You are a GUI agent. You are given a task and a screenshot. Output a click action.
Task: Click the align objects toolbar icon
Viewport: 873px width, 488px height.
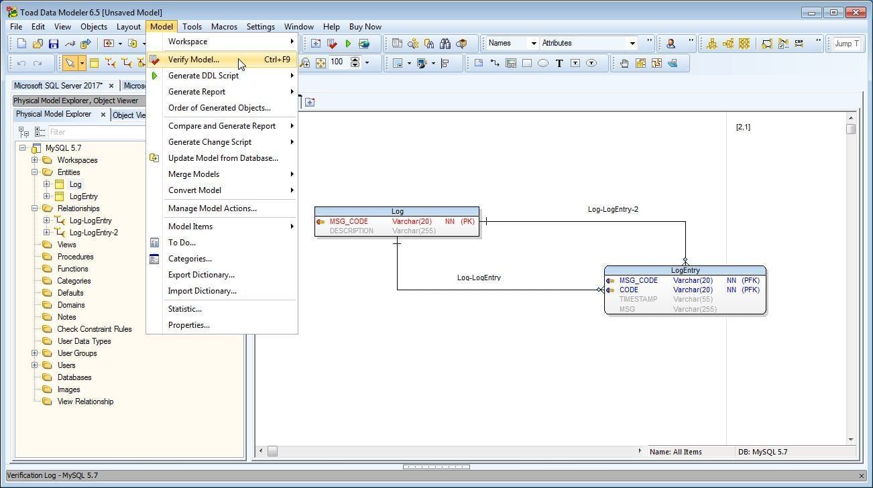[x=445, y=63]
